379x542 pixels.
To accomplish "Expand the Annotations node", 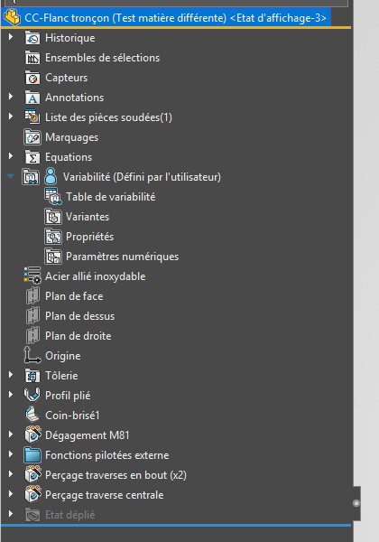I will [11, 97].
